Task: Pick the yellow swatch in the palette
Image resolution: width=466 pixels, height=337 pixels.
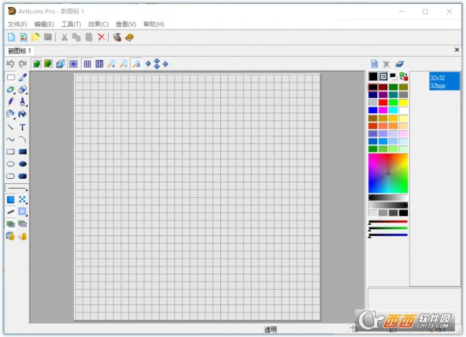Action: 403,103
